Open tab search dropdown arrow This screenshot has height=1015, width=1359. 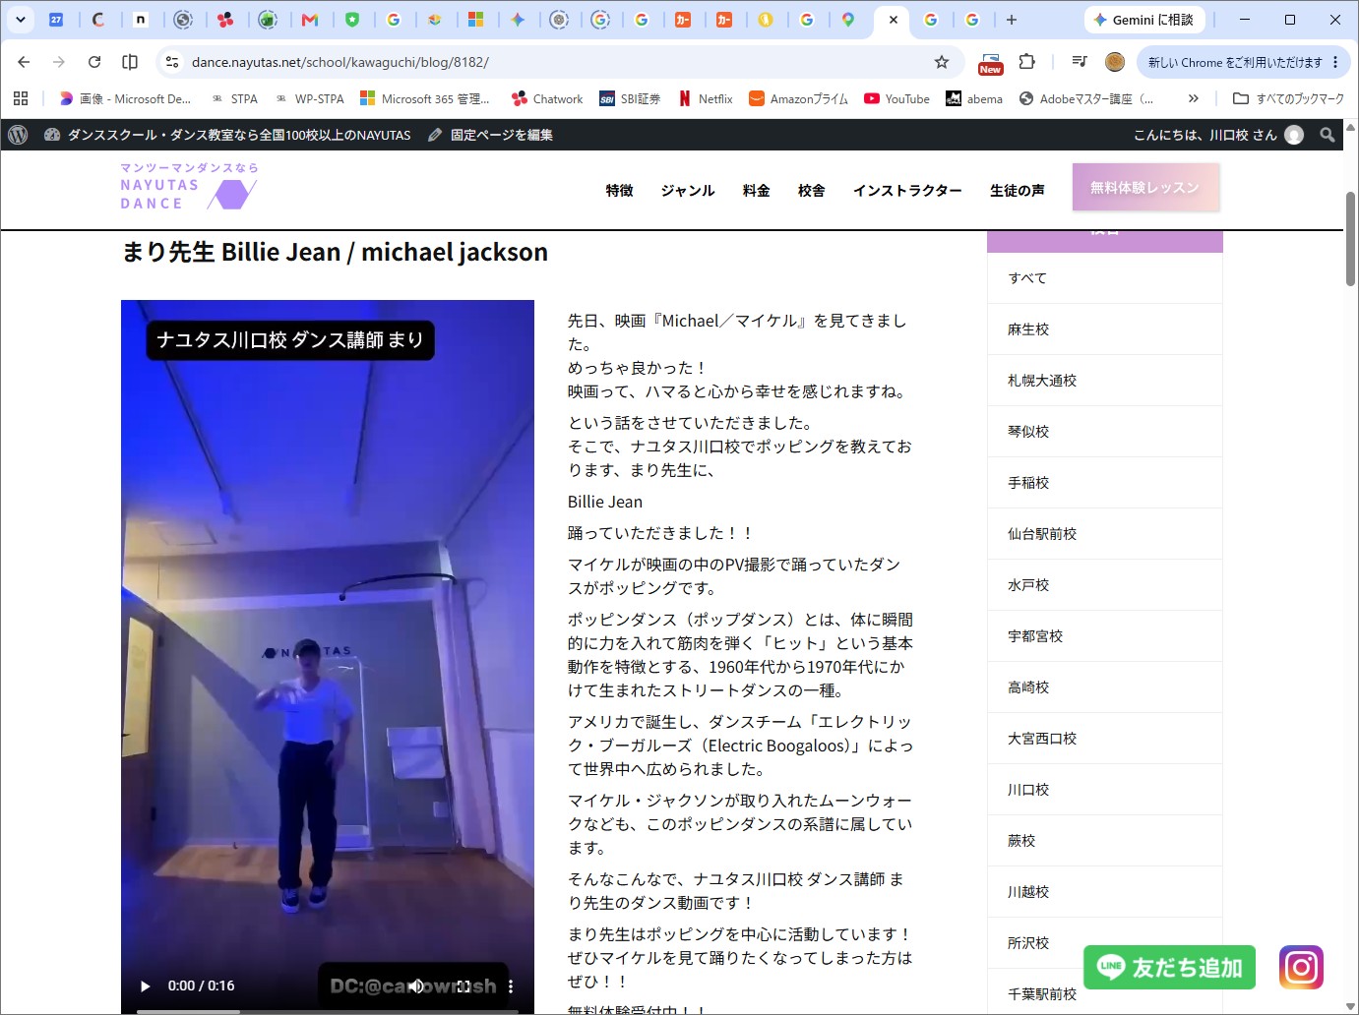pyautogui.click(x=20, y=19)
